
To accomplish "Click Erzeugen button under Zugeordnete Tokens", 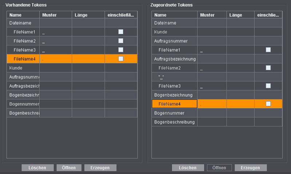I will tap(251, 168).
